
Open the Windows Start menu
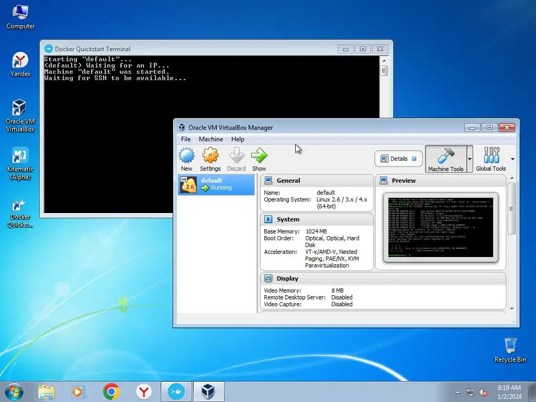point(14,392)
